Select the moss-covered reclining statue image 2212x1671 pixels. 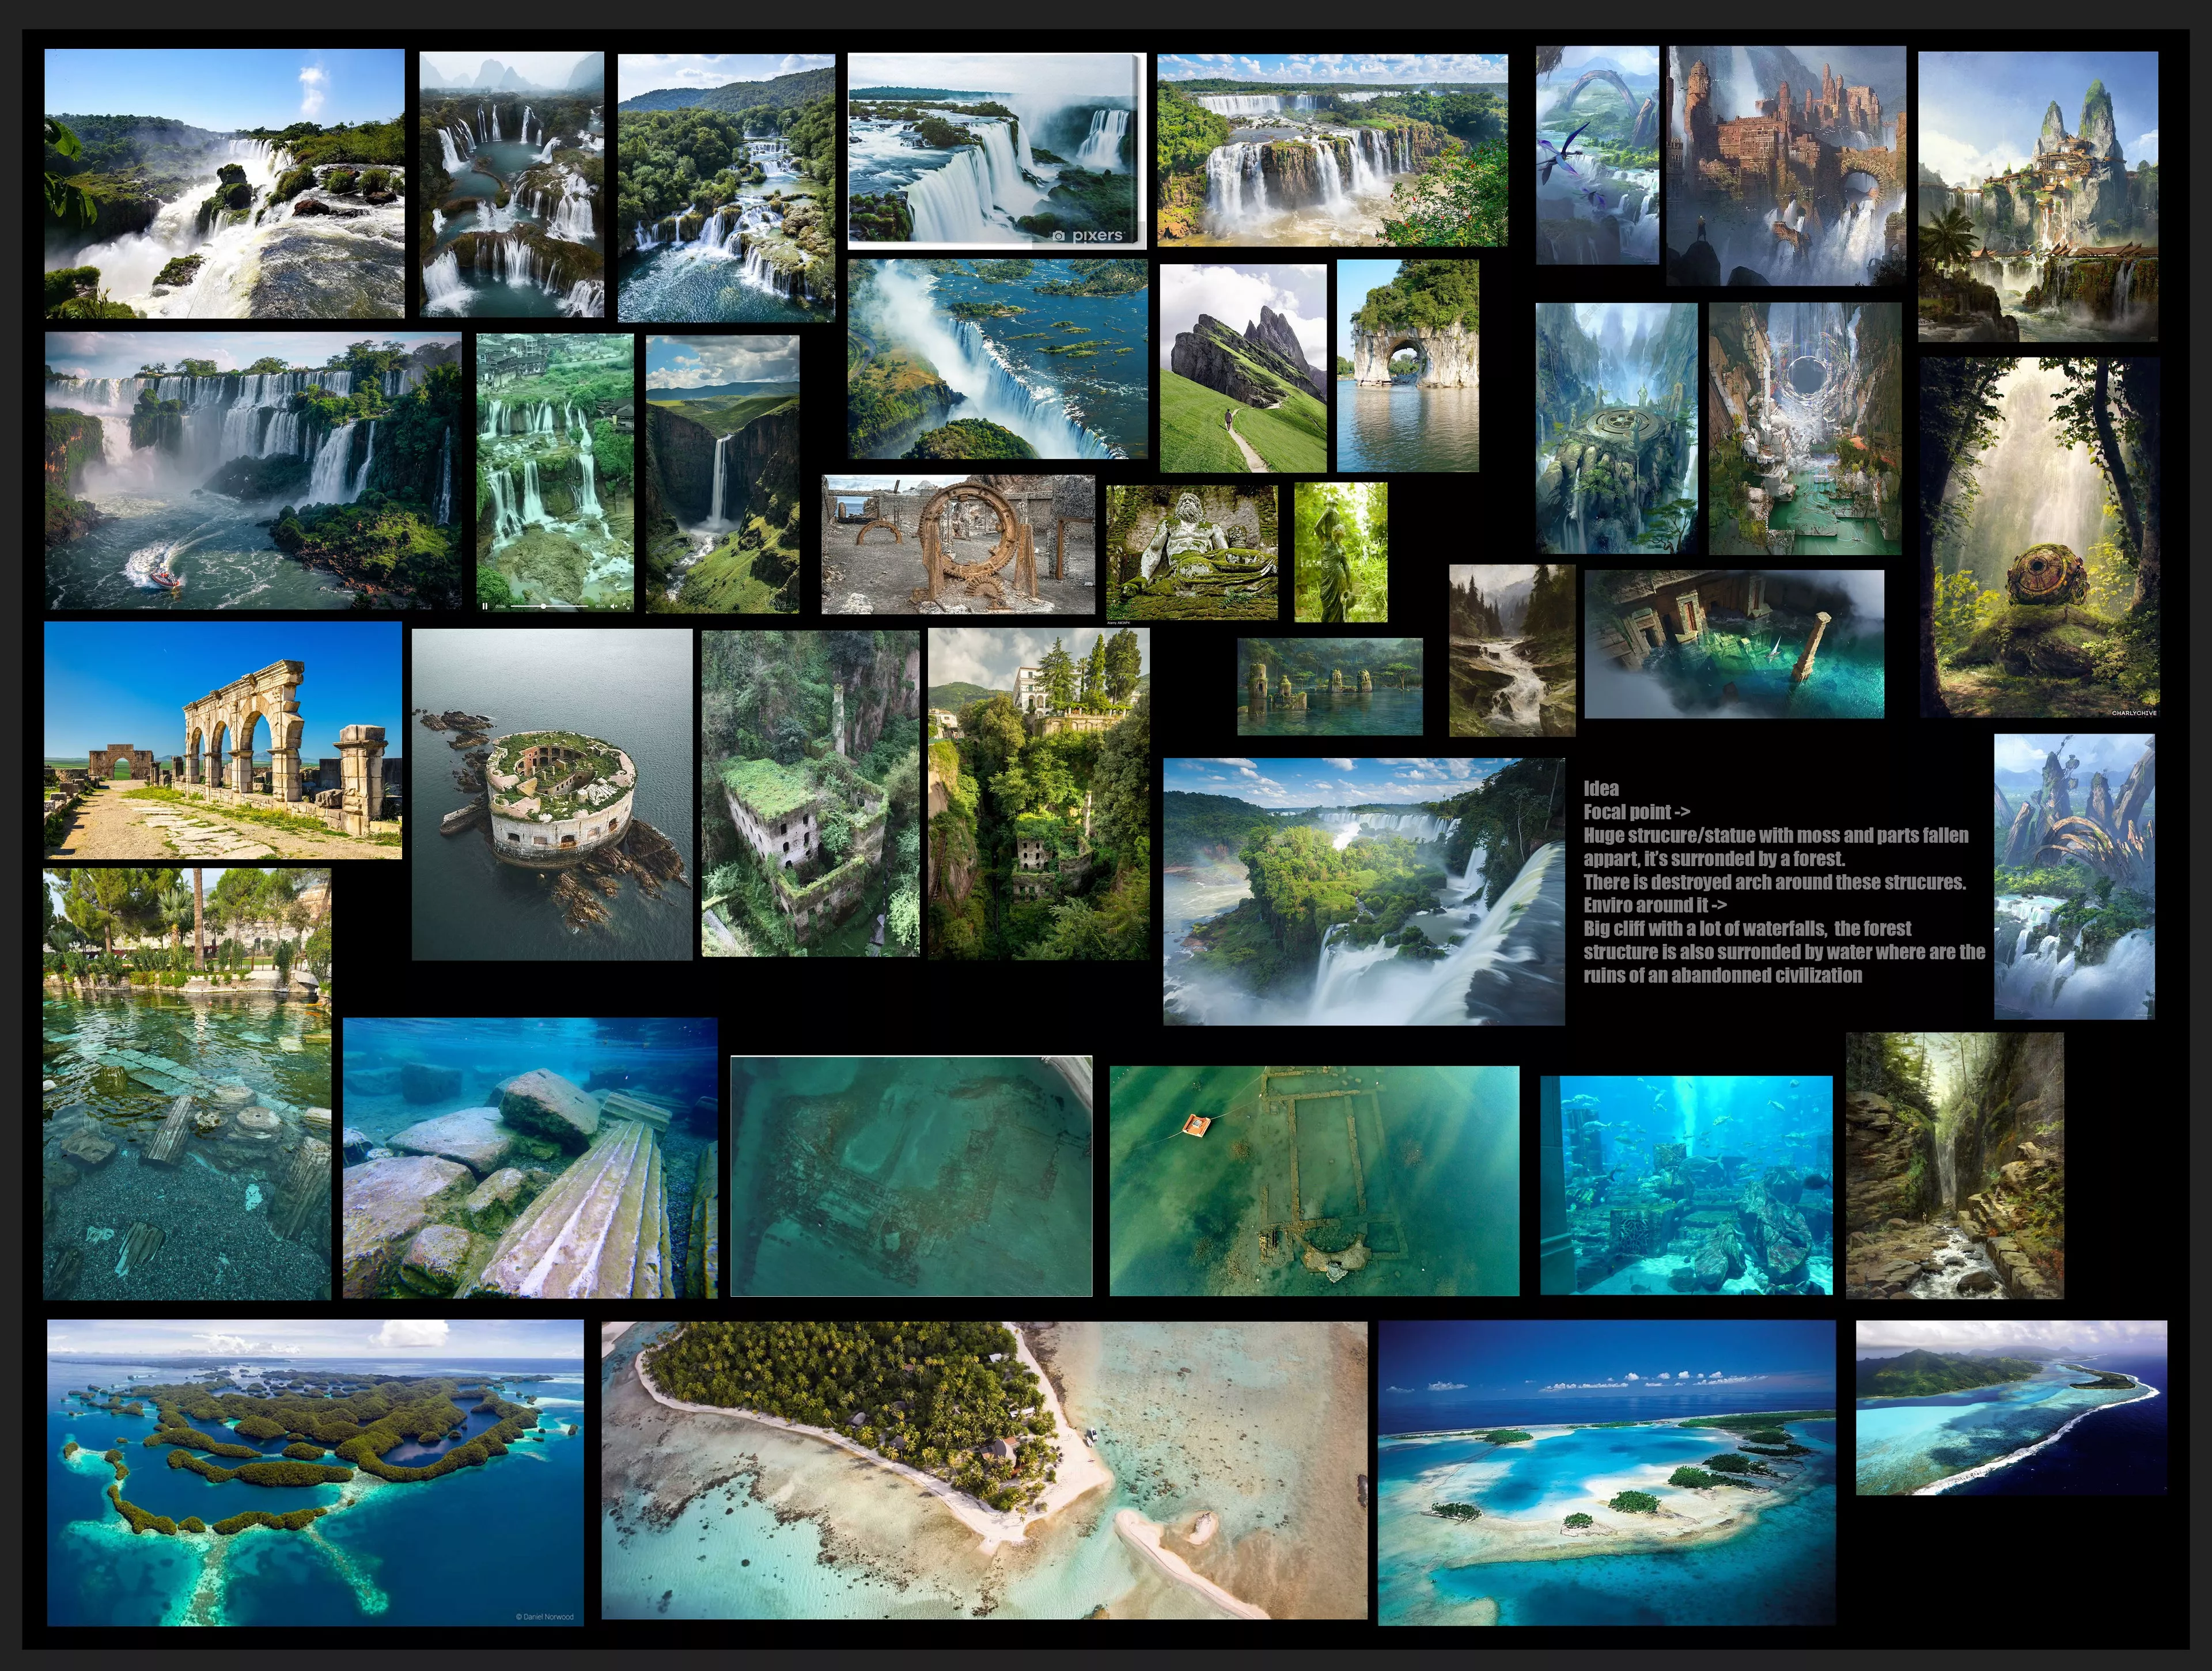coord(1191,552)
